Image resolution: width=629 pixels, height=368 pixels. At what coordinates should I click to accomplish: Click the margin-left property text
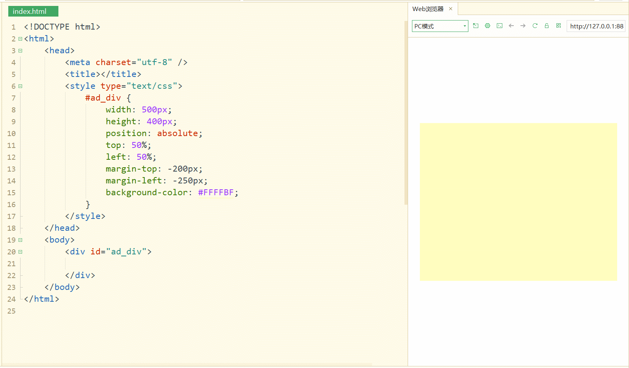click(x=134, y=181)
